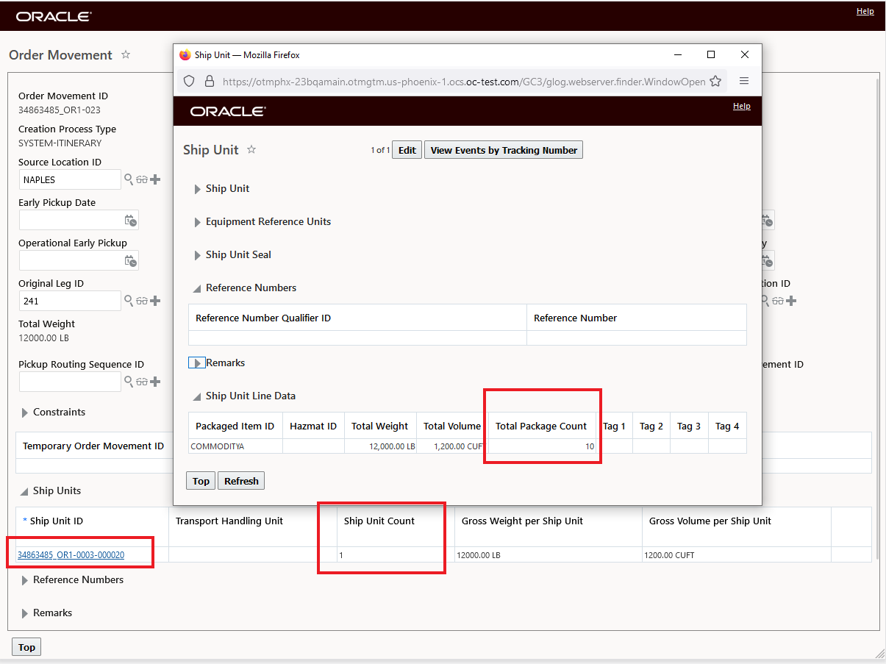The width and height of the screenshot is (886, 664).
Task: Open the calendar picker for Operational Early Pickup
Action: pos(130,260)
